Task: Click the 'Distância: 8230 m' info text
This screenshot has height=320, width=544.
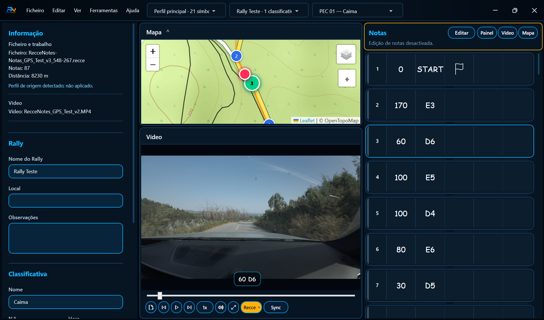Action: point(28,76)
